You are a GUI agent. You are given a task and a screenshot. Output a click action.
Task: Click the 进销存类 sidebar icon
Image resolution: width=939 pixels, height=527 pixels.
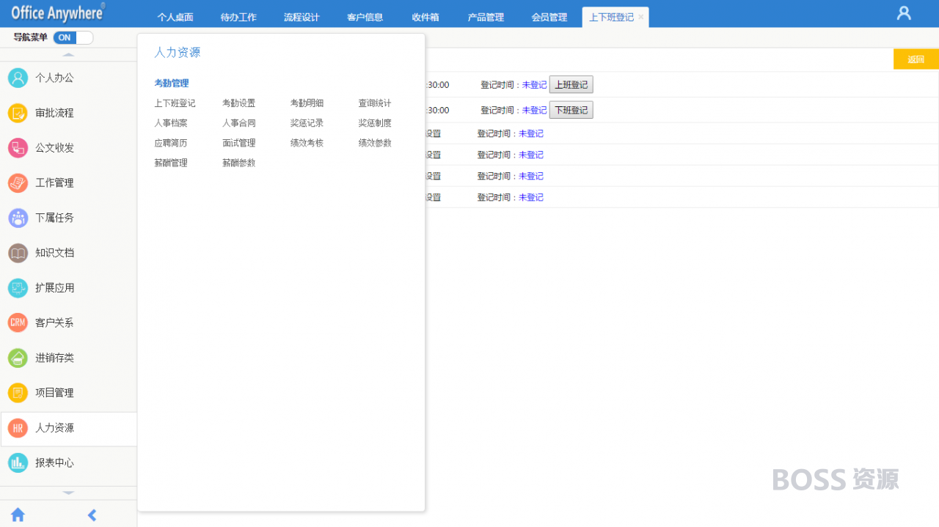tap(18, 358)
